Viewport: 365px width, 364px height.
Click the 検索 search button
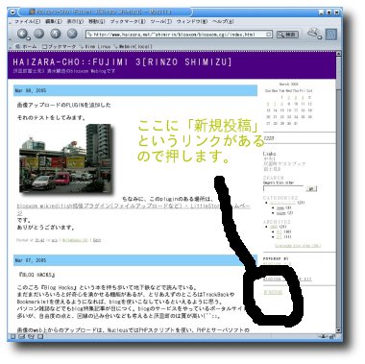pyautogui.click(x=287, y=35)
